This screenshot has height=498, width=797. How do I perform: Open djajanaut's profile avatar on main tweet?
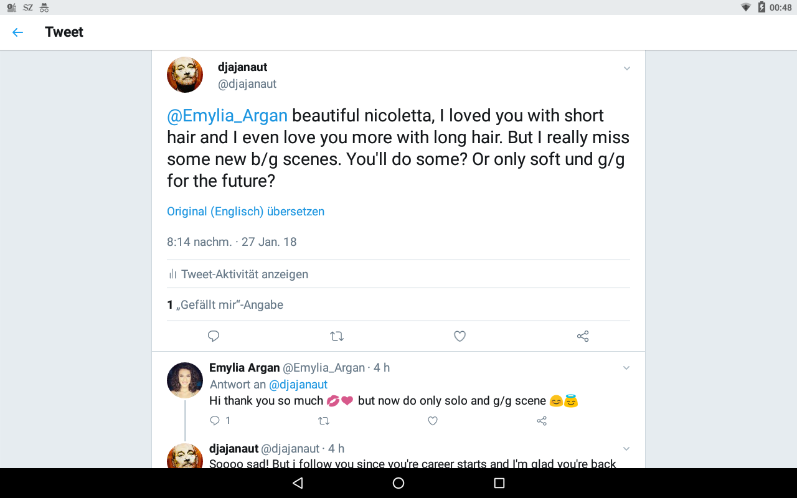pos(185,75)
